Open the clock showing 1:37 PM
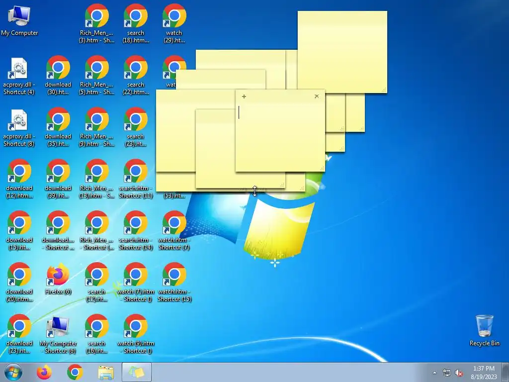This screenshot has width=509, height=382. 484,373
